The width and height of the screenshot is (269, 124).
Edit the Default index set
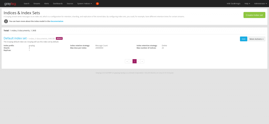tap(244, 39)
